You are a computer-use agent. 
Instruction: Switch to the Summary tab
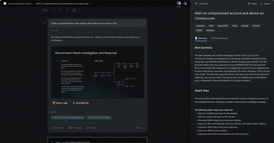(x=201, y=38)
